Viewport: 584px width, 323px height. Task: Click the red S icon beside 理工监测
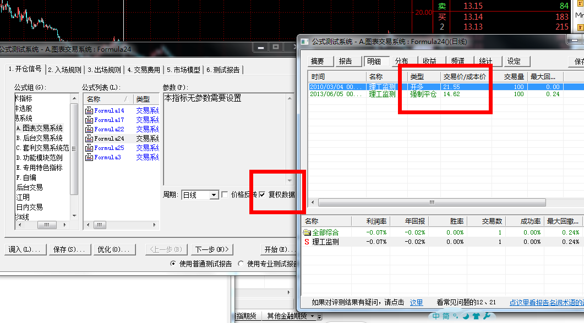pyautogui.click(x=307, y=242)
